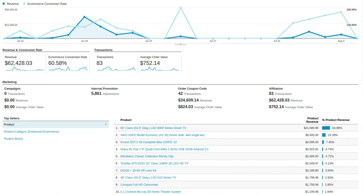Click the Revenue legend dot
This screenshot has width=363, height=195.
pos(4,4)
